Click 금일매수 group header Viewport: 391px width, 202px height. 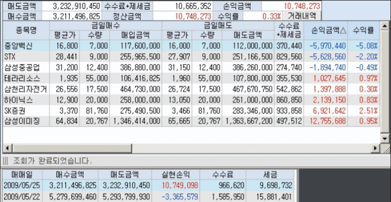click(105, 25)
